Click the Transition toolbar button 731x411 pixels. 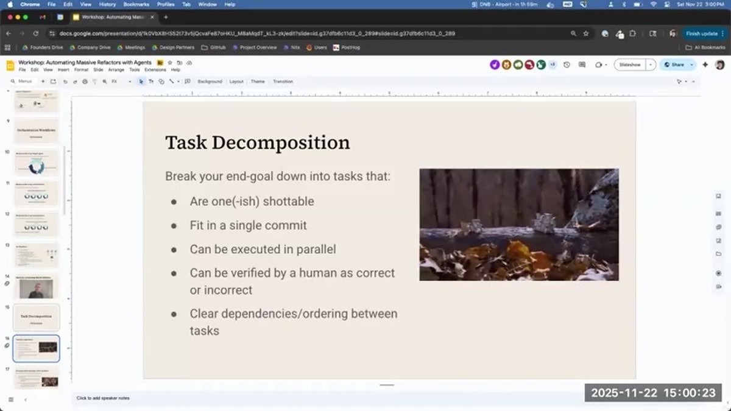tap(283, 82)
